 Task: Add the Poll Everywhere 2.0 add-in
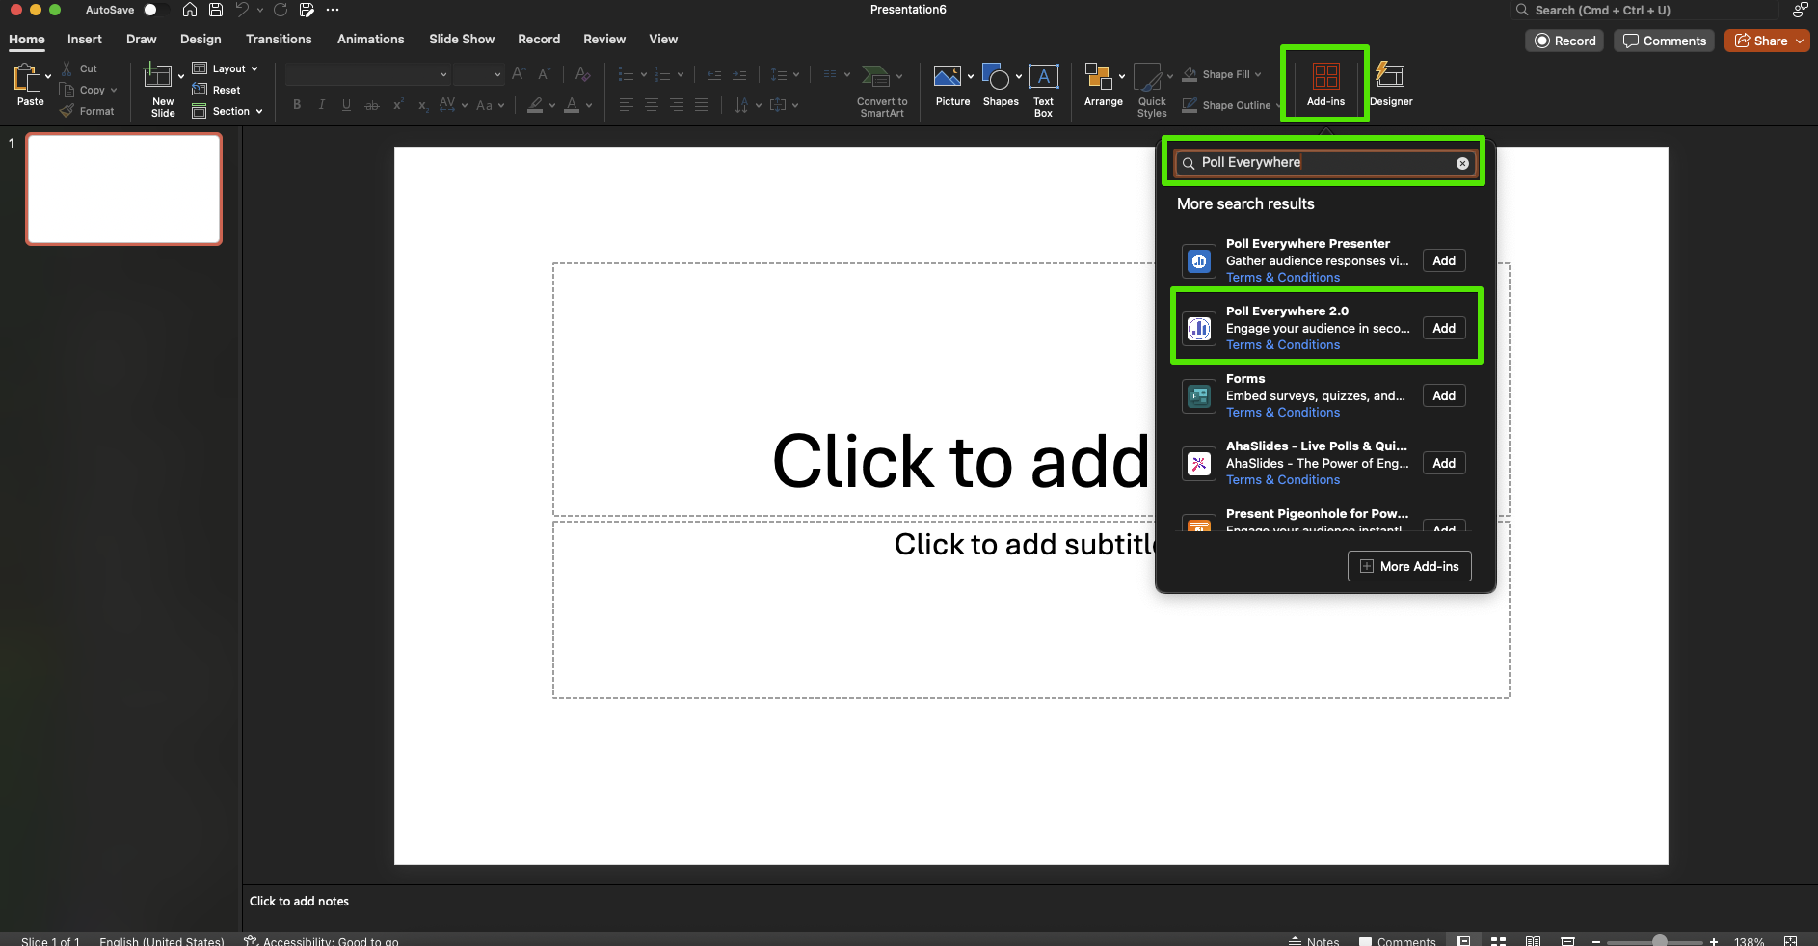(x=1442, y=328)
